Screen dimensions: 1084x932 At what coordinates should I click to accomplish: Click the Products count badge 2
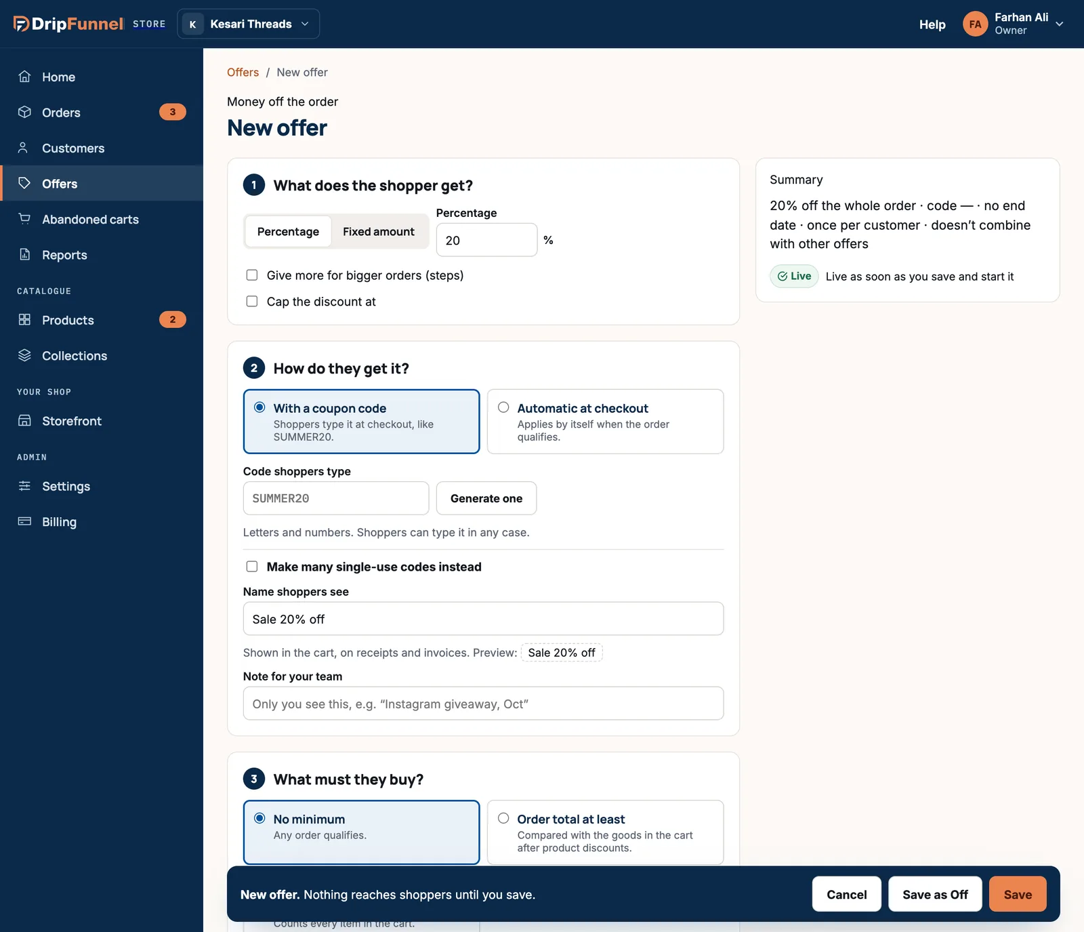tap(172, 319)
